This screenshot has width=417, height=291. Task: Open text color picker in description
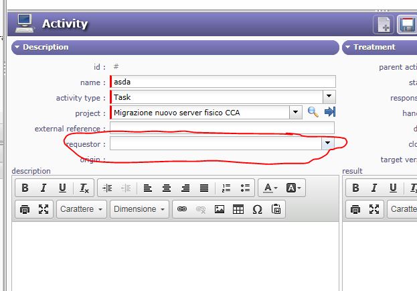[270, 188]
